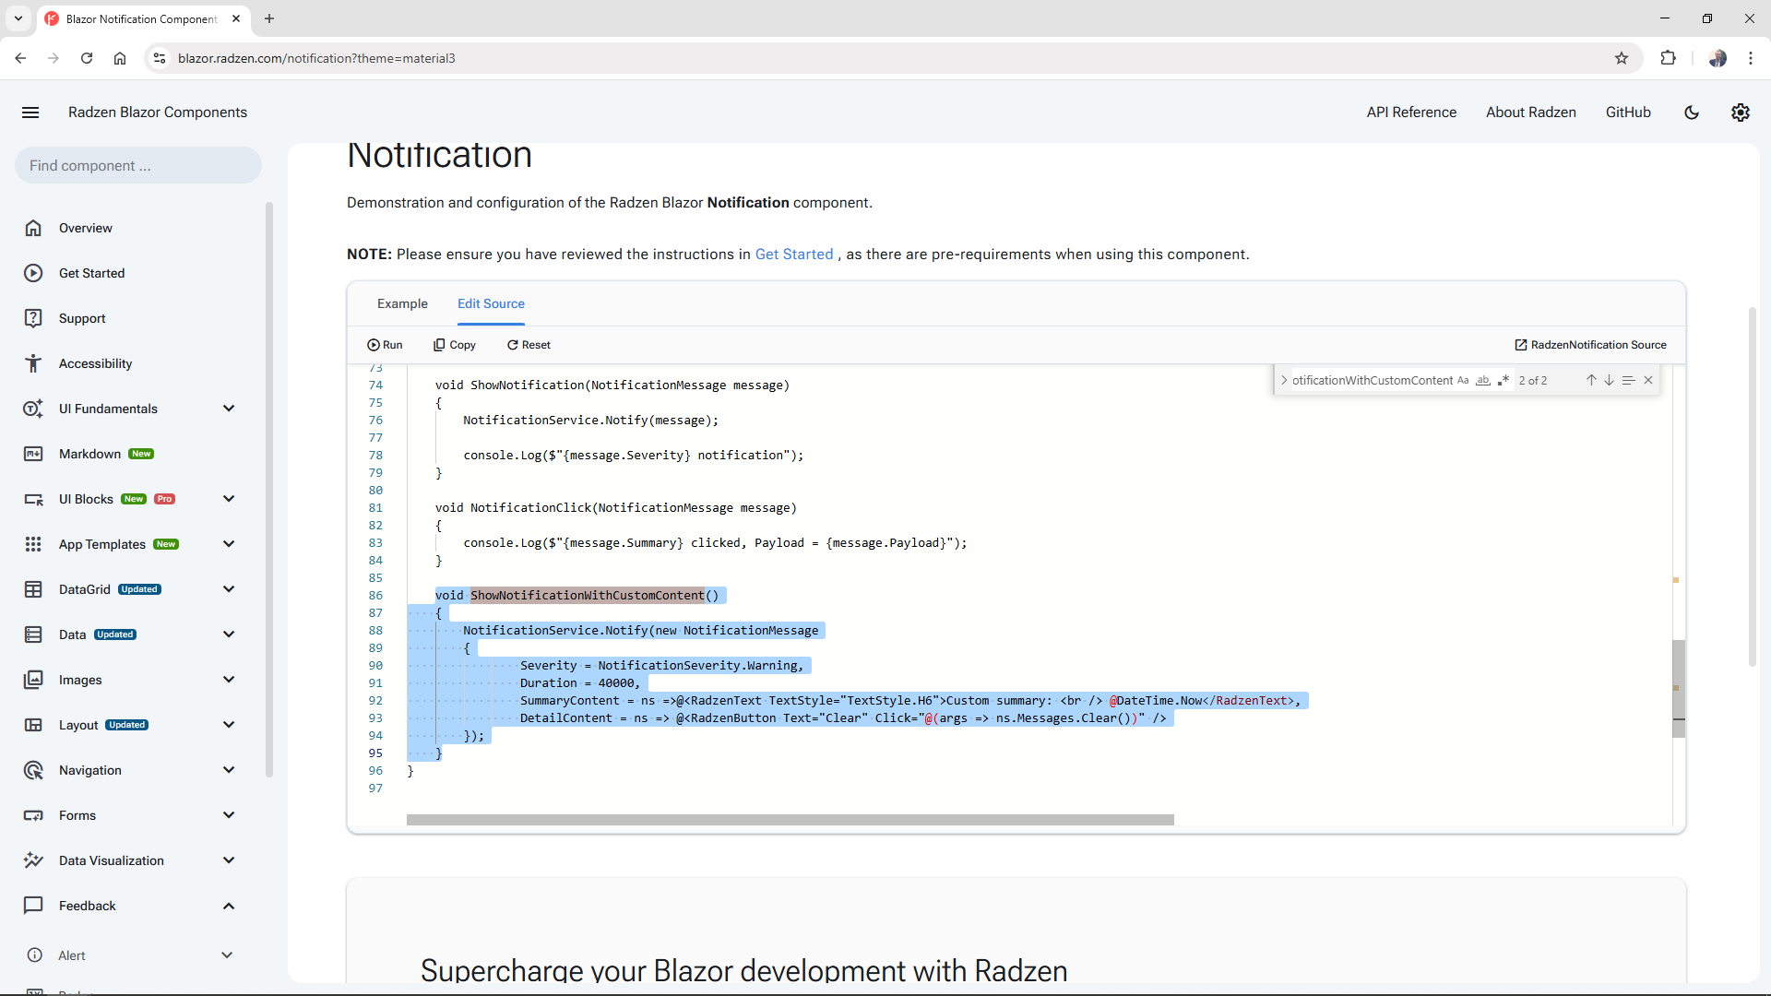
Task: Open GitHub link in header
Action: tap(1628, 113)
